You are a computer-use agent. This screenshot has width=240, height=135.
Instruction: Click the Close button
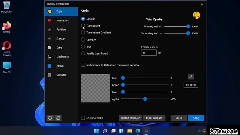179,118
